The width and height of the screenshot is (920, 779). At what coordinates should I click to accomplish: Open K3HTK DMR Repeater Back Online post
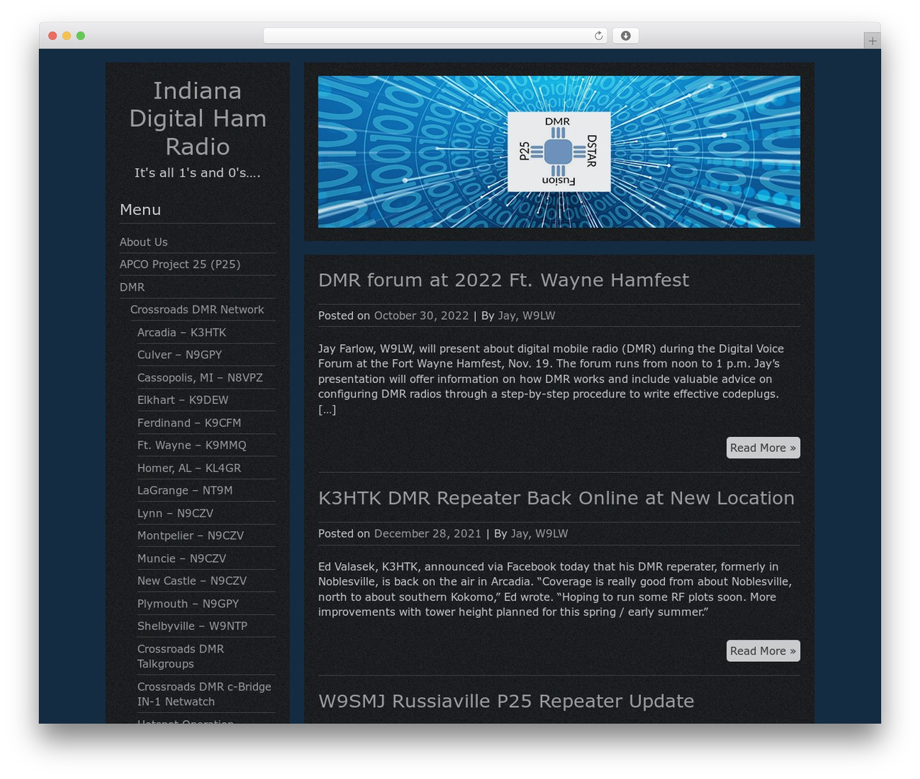click(556, 498)
